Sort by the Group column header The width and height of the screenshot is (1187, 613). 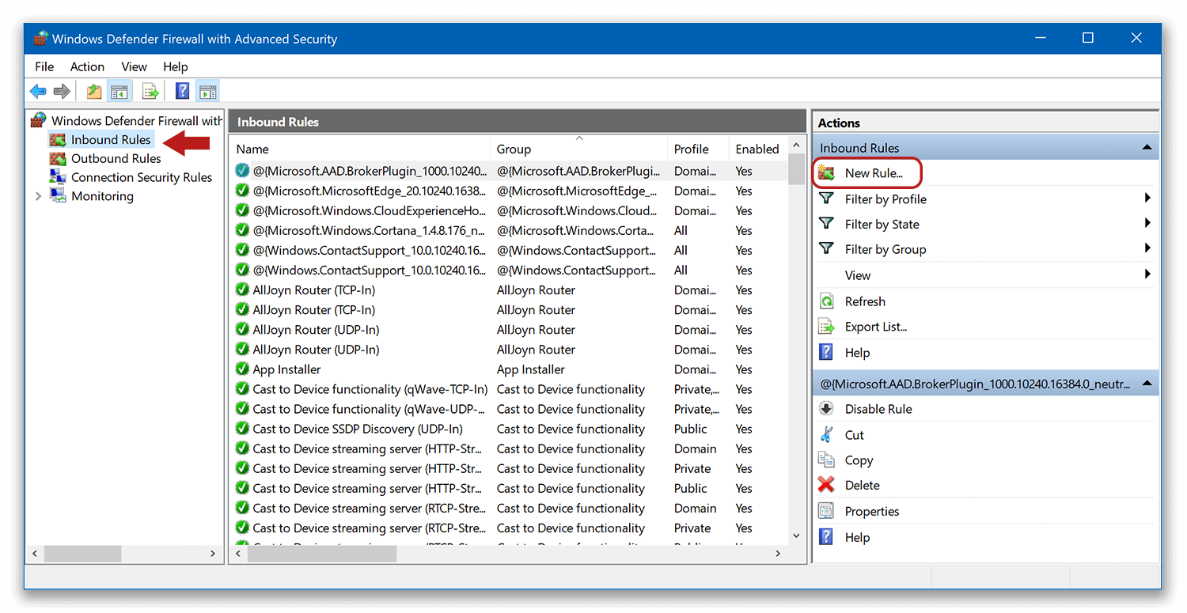coord(579,149)
